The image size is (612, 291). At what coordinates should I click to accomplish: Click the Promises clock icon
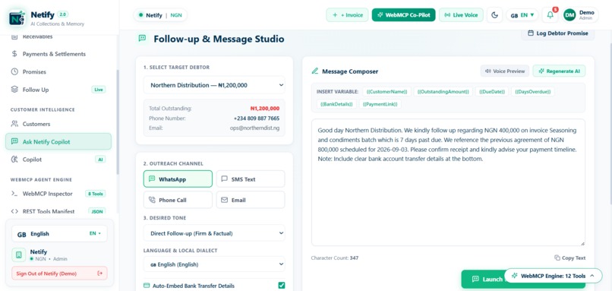click(x=14, y=71)
